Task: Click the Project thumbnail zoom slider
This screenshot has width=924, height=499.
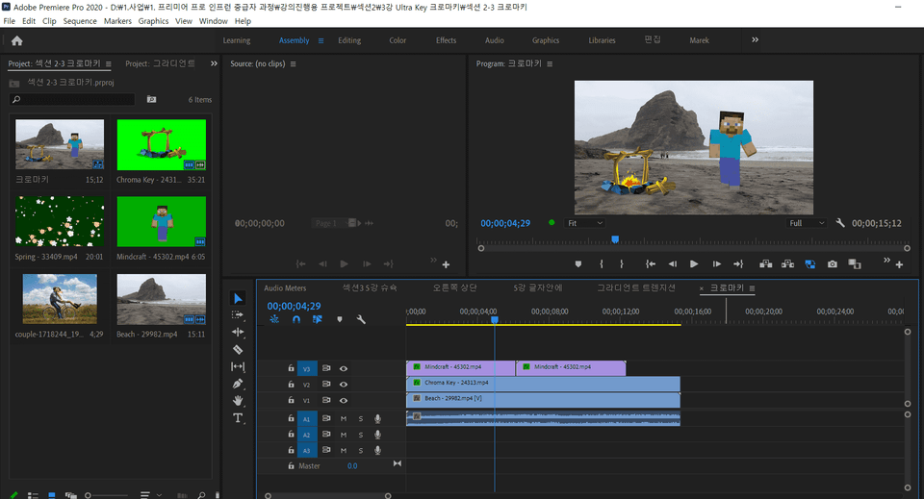Action: pos(88,495)
